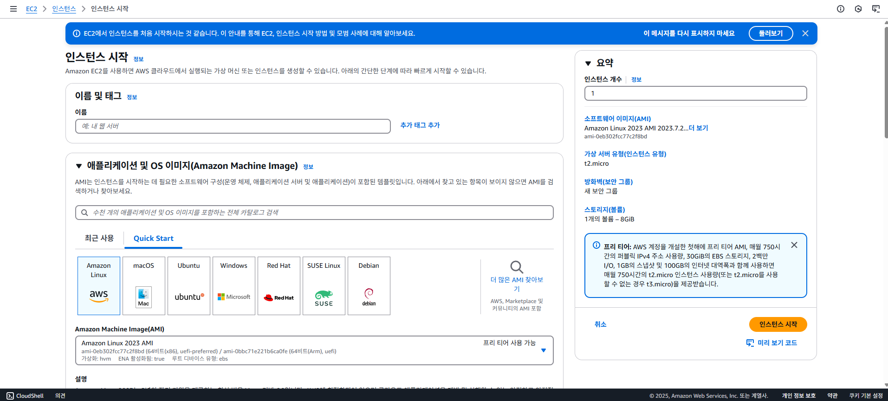Open the hexagon settings icon in top bar
The width and height of the screenshot is (888, 401).
(x=858, y=9)
